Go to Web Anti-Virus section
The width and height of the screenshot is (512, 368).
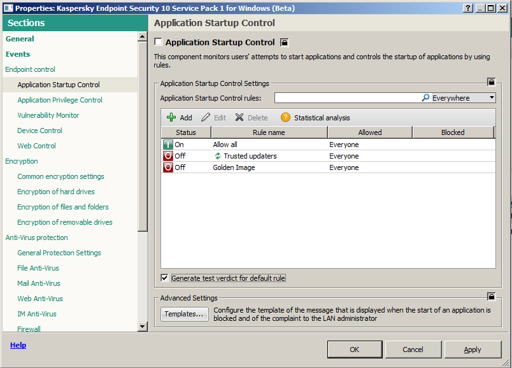pos(40,299)
